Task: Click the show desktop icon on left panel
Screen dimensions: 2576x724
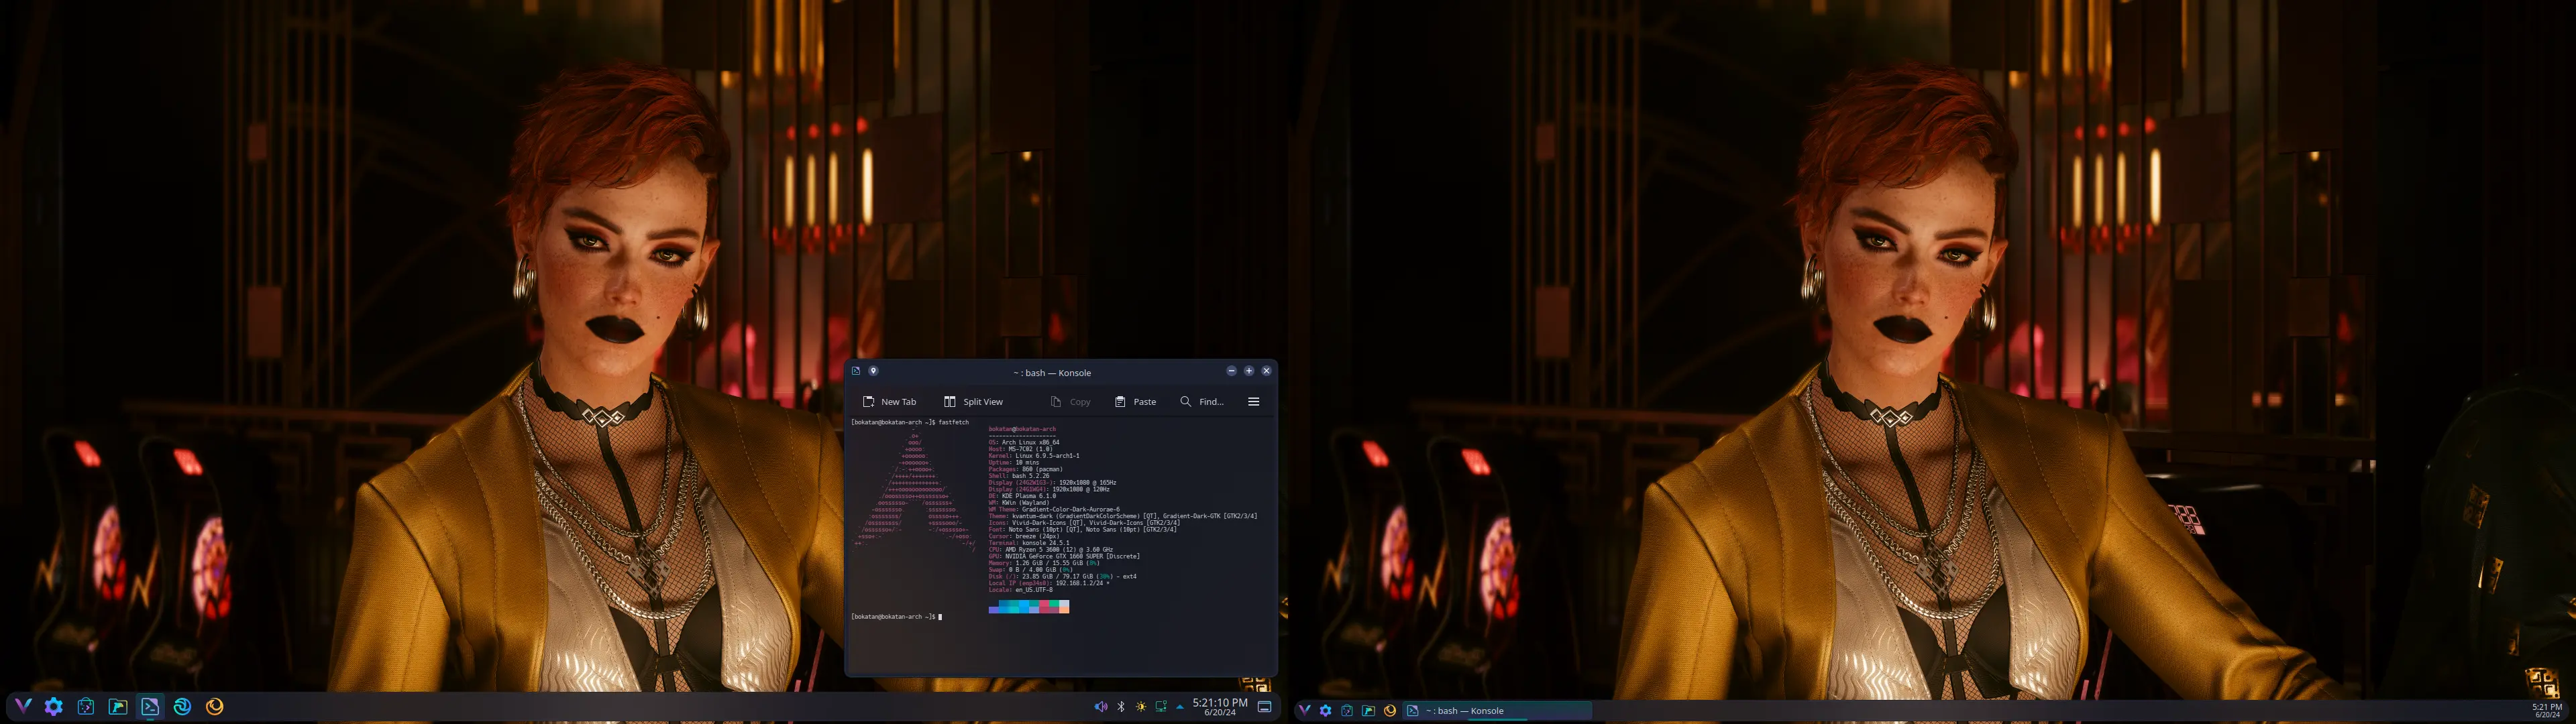Action: pyautogui.click(x=1264, y=706)
